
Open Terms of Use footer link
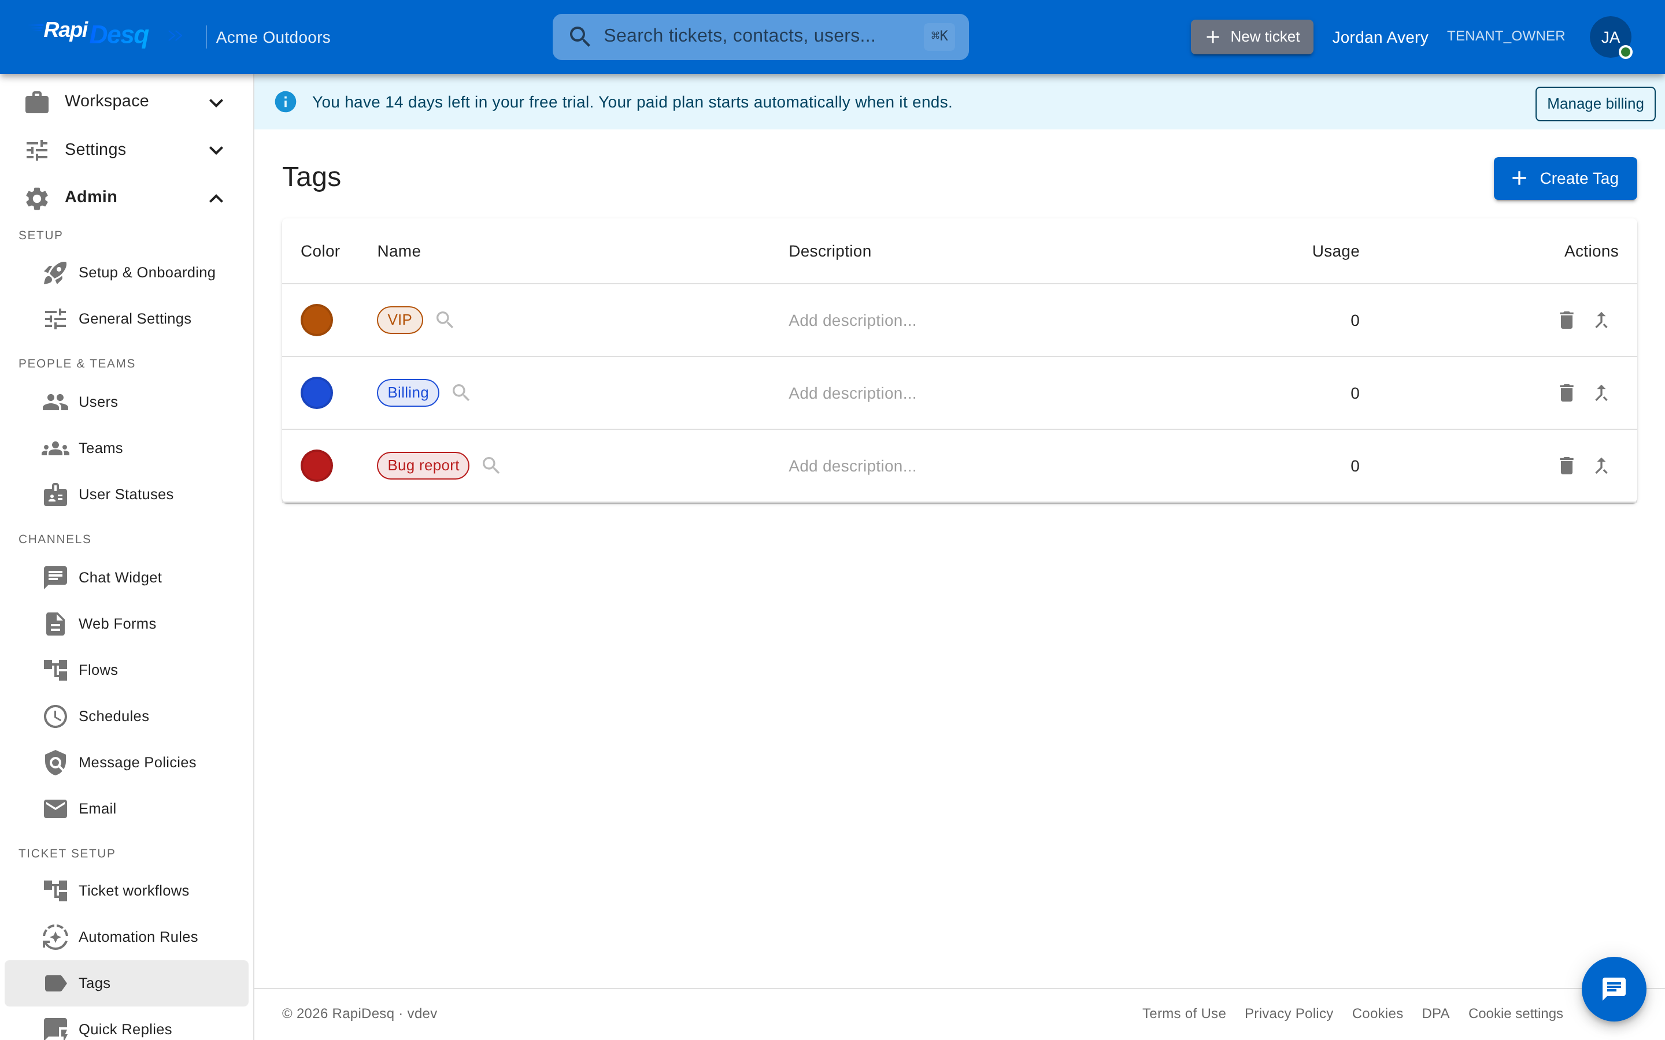point(1183,1013)
